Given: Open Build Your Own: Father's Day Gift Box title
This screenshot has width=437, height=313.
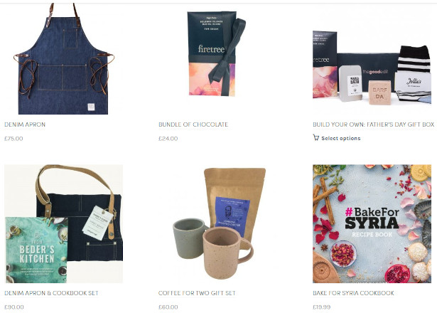Looking at the screenshot, I should pyautogui.click(x=374, y=124).
